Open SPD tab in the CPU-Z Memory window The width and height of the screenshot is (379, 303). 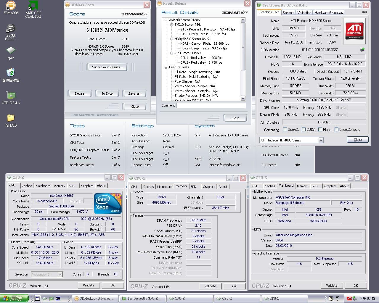[x=193, y=187]
